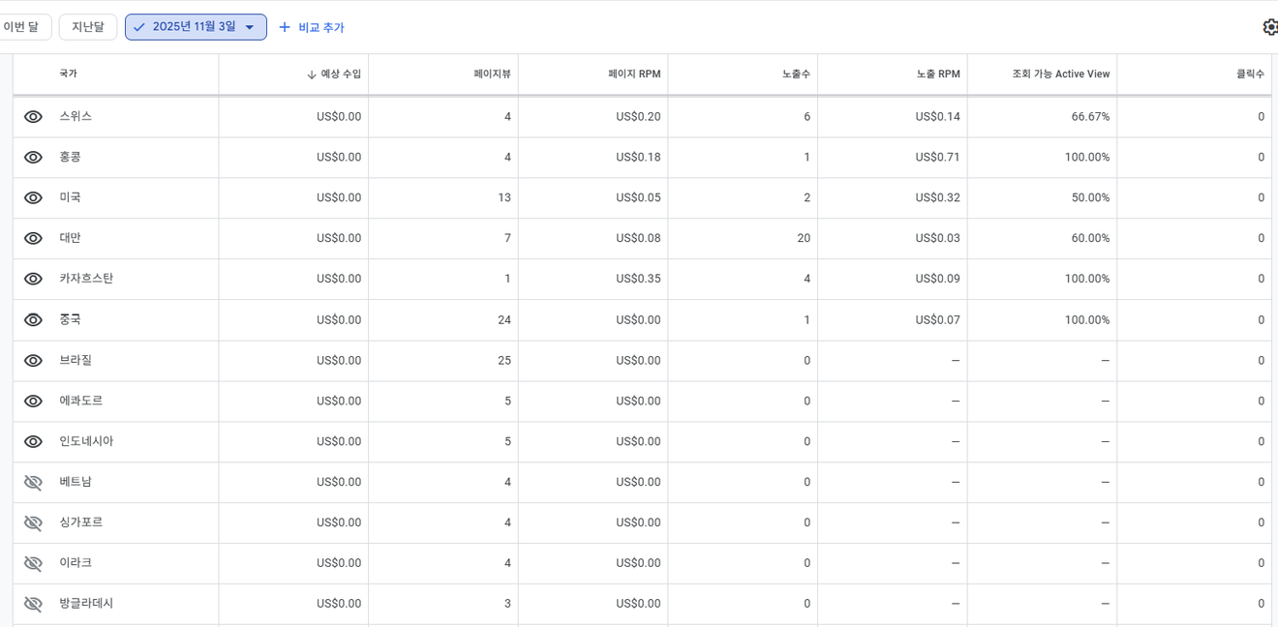Hide the 홍콩 row using eye icon
This screenshot has height=627, width=1278.
tap(33, 158)
